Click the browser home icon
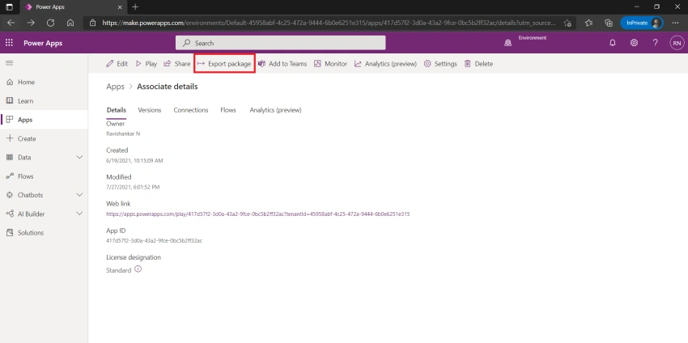The width and height of the screenshot is (688, 343). 70,23
